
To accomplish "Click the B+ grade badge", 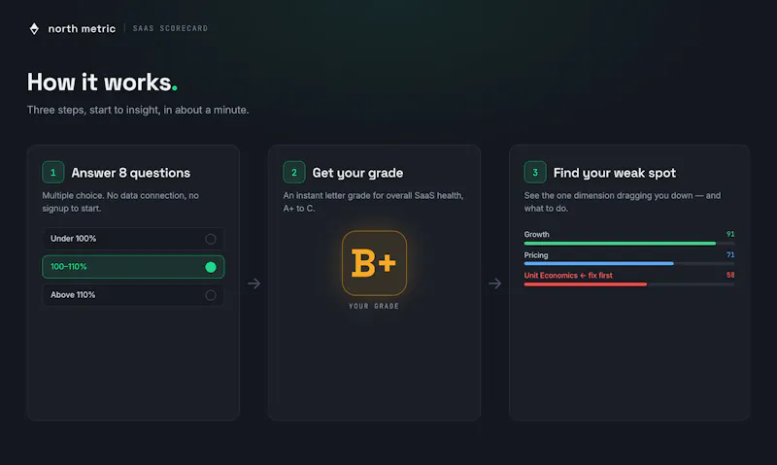I will [374, 263].
